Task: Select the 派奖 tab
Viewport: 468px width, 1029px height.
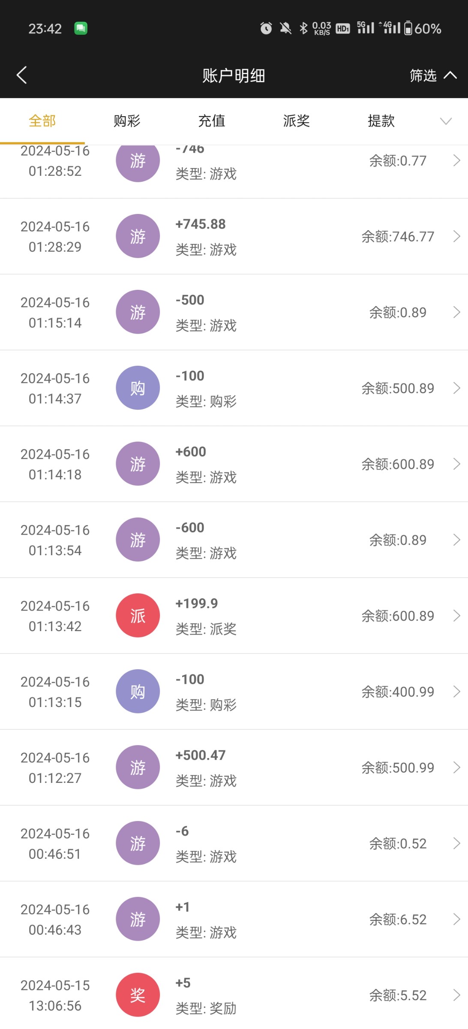Action: pos(296,121)
